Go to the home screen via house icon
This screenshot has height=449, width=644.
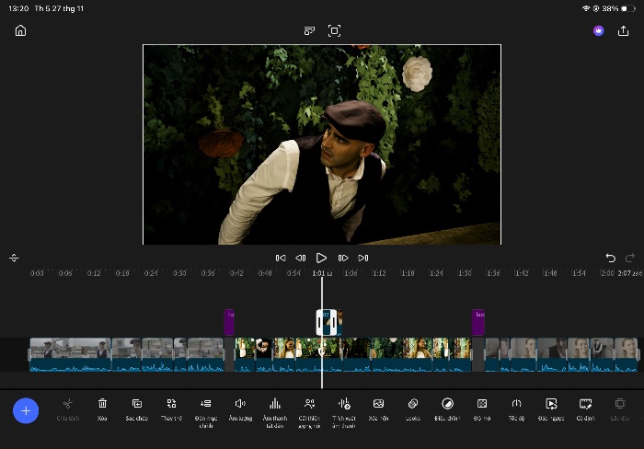pyautogui.click(x=20, y=30)
